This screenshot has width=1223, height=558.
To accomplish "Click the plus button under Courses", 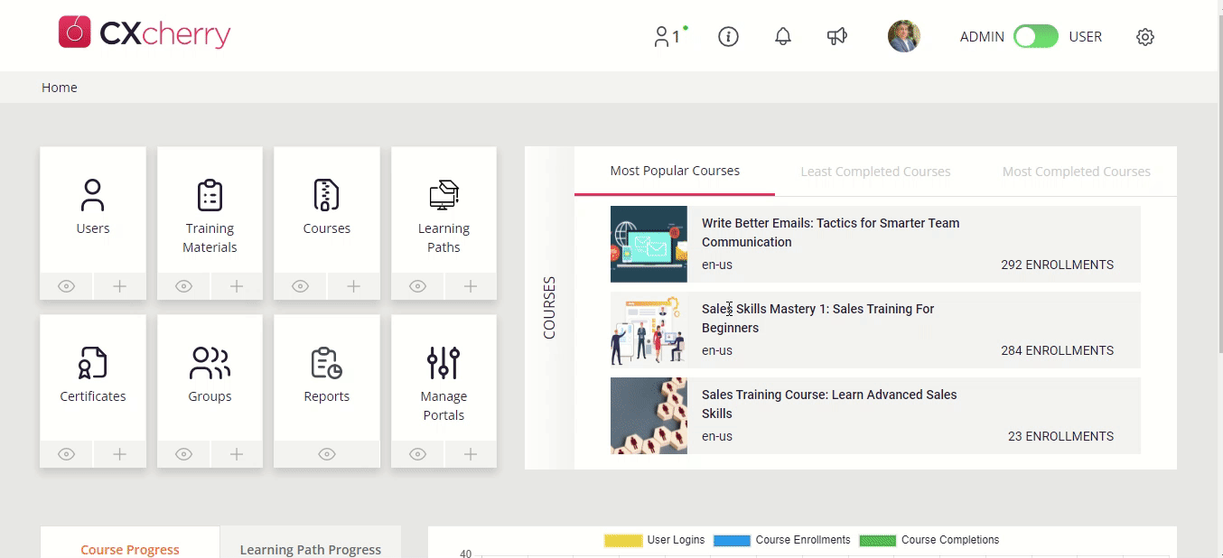I will (x=353, y=286).
